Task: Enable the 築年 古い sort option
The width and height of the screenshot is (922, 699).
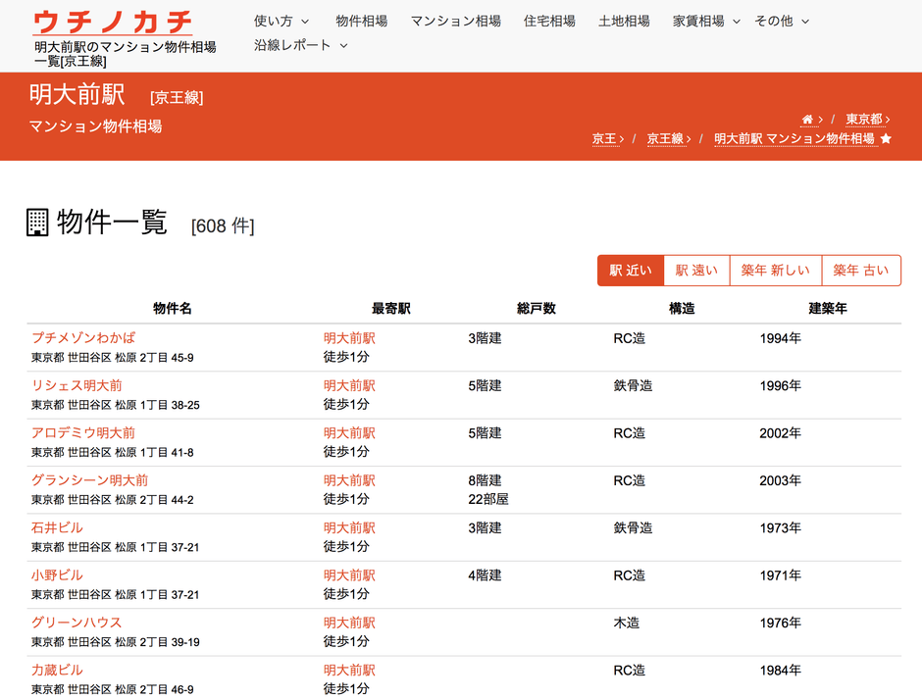Action: coord(860,270)
